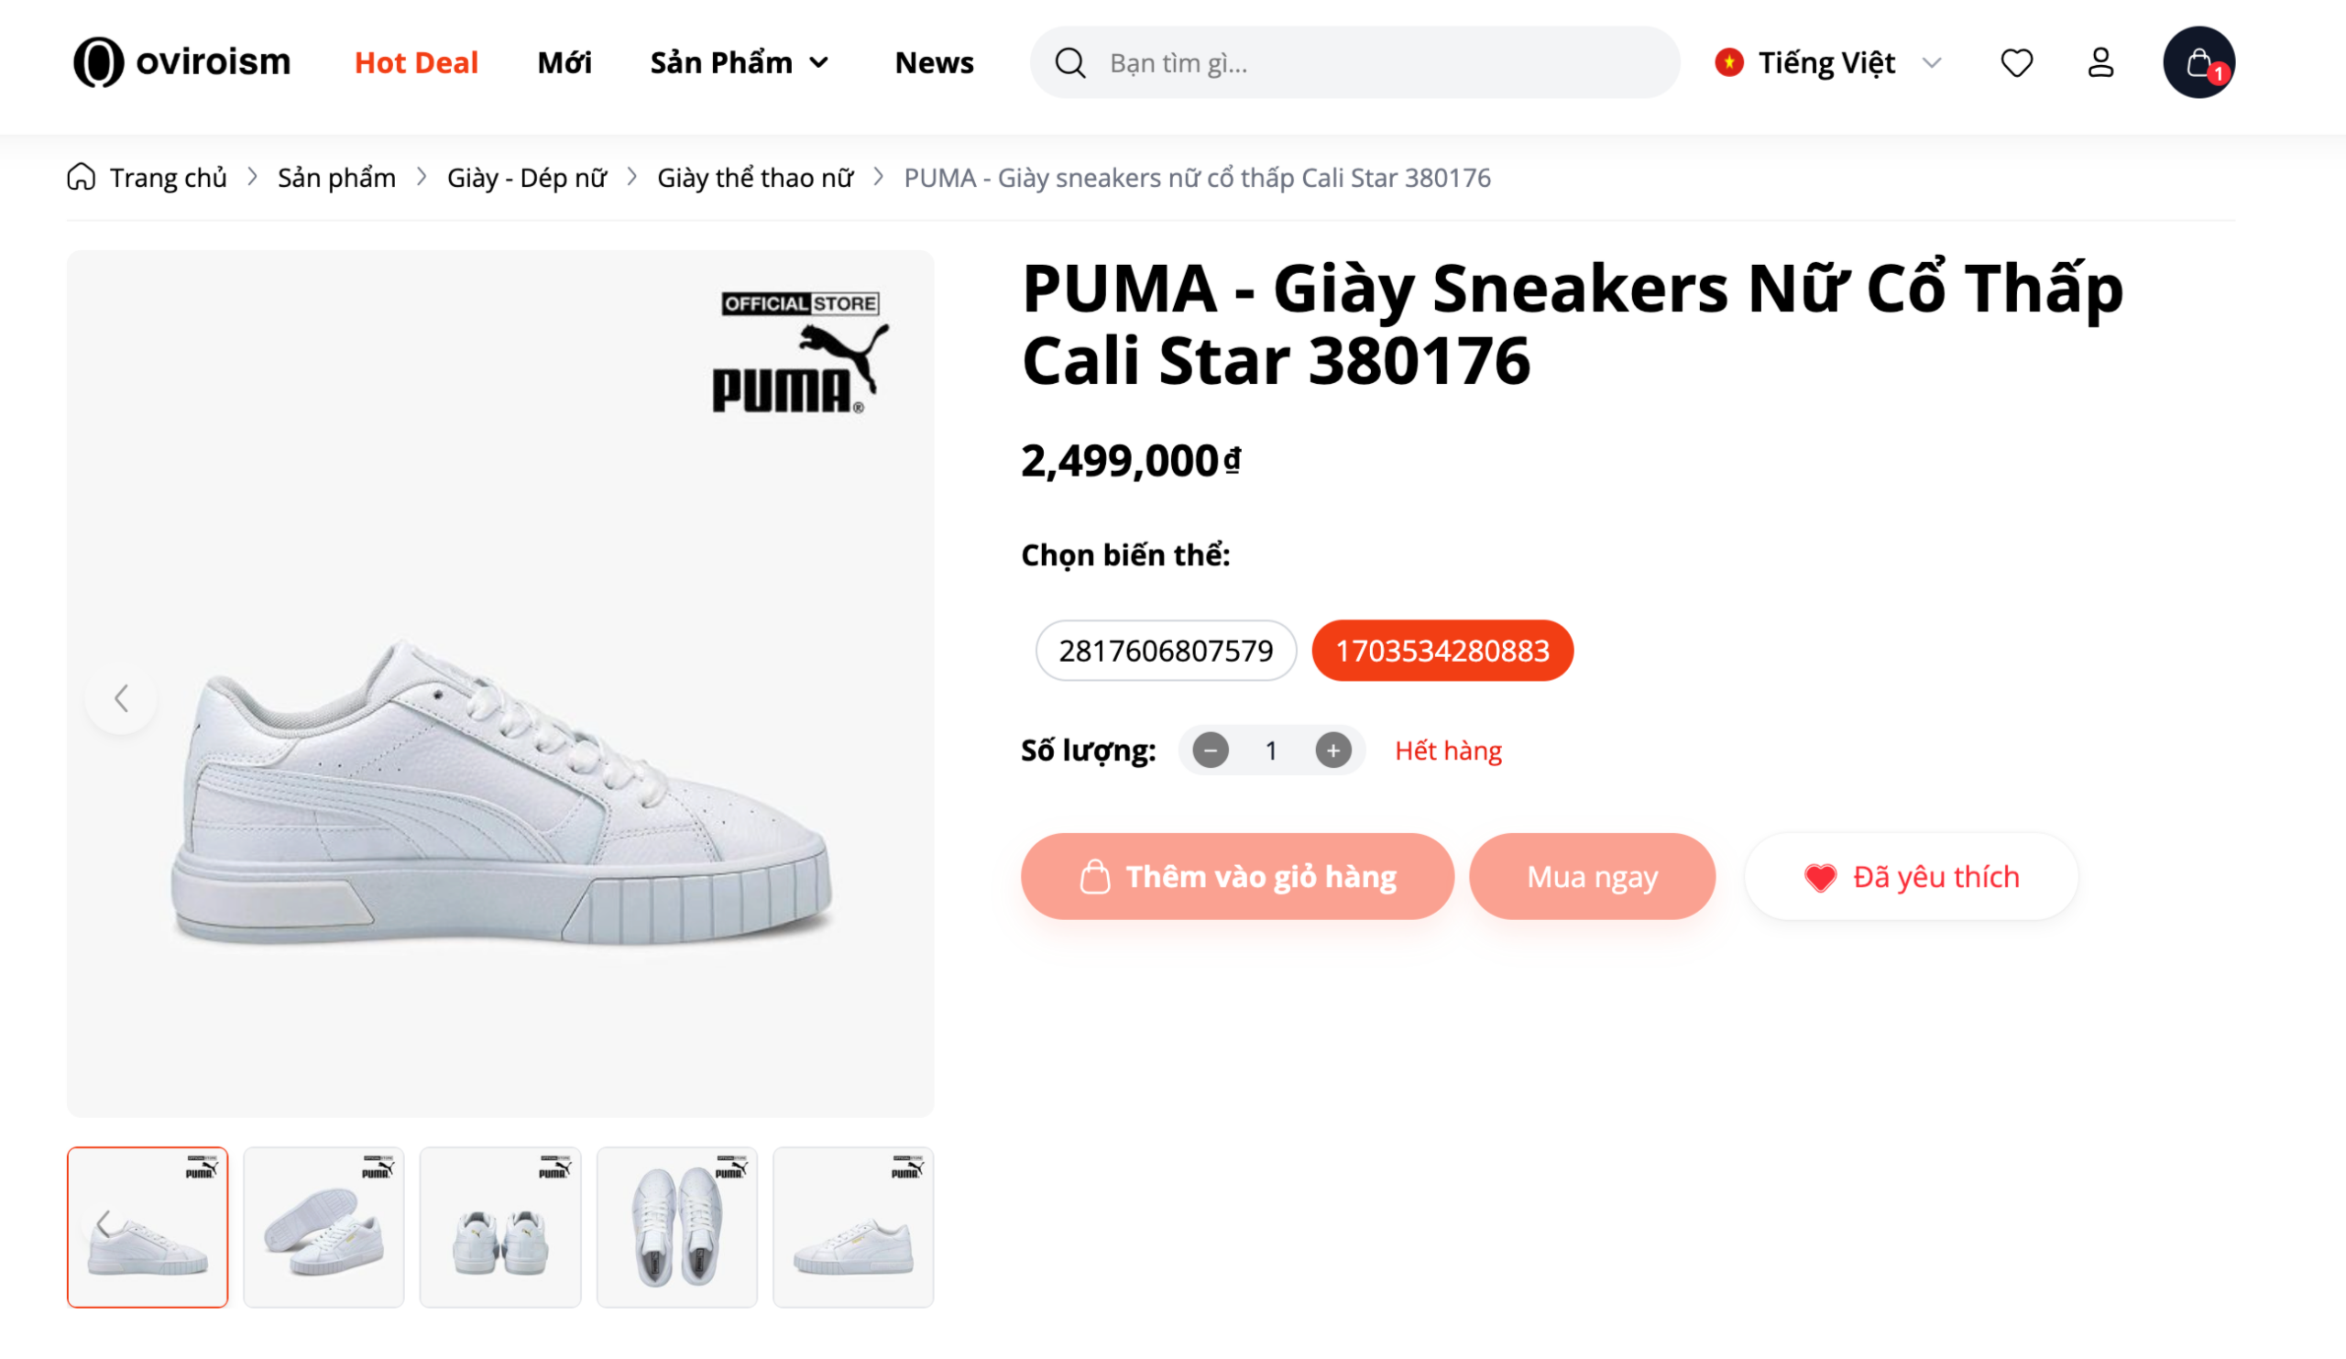This screenshot has height=1359, width=2346.
Task: Select variant 2817606807579
Action: (1166, 651)
